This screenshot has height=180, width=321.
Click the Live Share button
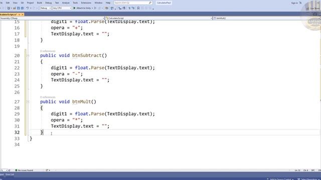click(313, 8)
